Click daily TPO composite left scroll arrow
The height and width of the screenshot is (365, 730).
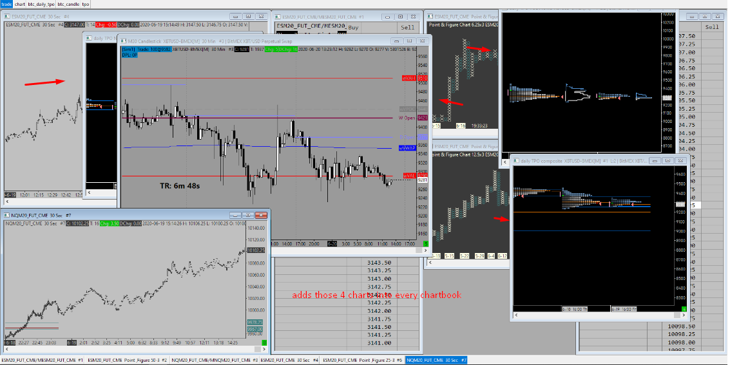pyautogui.click(x=516, y=315)
